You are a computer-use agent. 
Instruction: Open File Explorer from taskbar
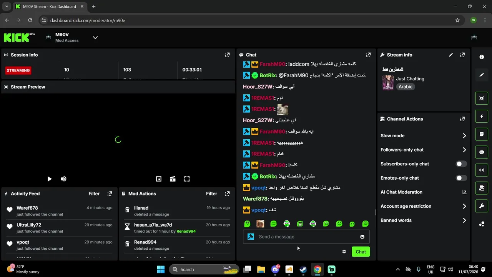[261, 269]
